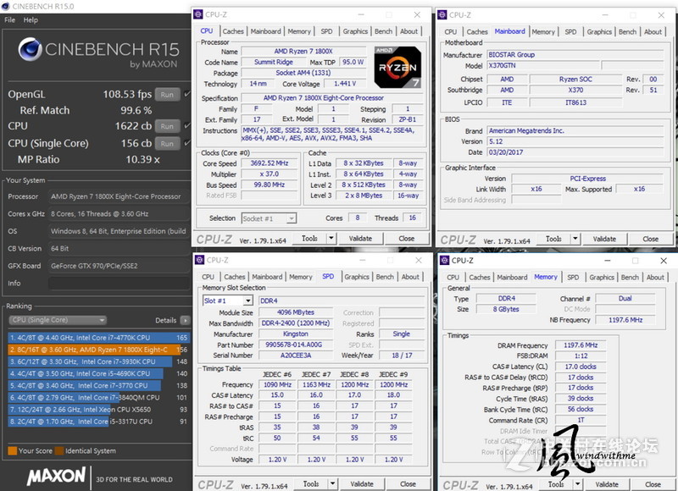678x491 pixels.
Task: Switch to the Graphics tab in the Memory window
Action: [x=602, y=276]
